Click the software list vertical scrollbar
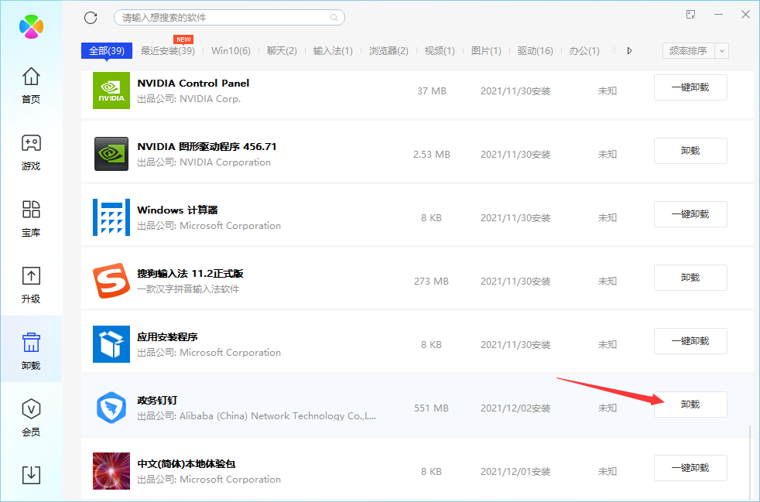 point(750,463)
